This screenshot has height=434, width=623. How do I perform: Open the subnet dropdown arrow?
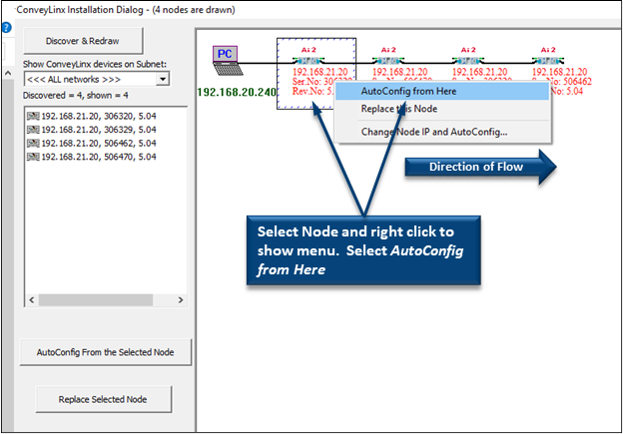pyautogui.click(x=162, y=79)
